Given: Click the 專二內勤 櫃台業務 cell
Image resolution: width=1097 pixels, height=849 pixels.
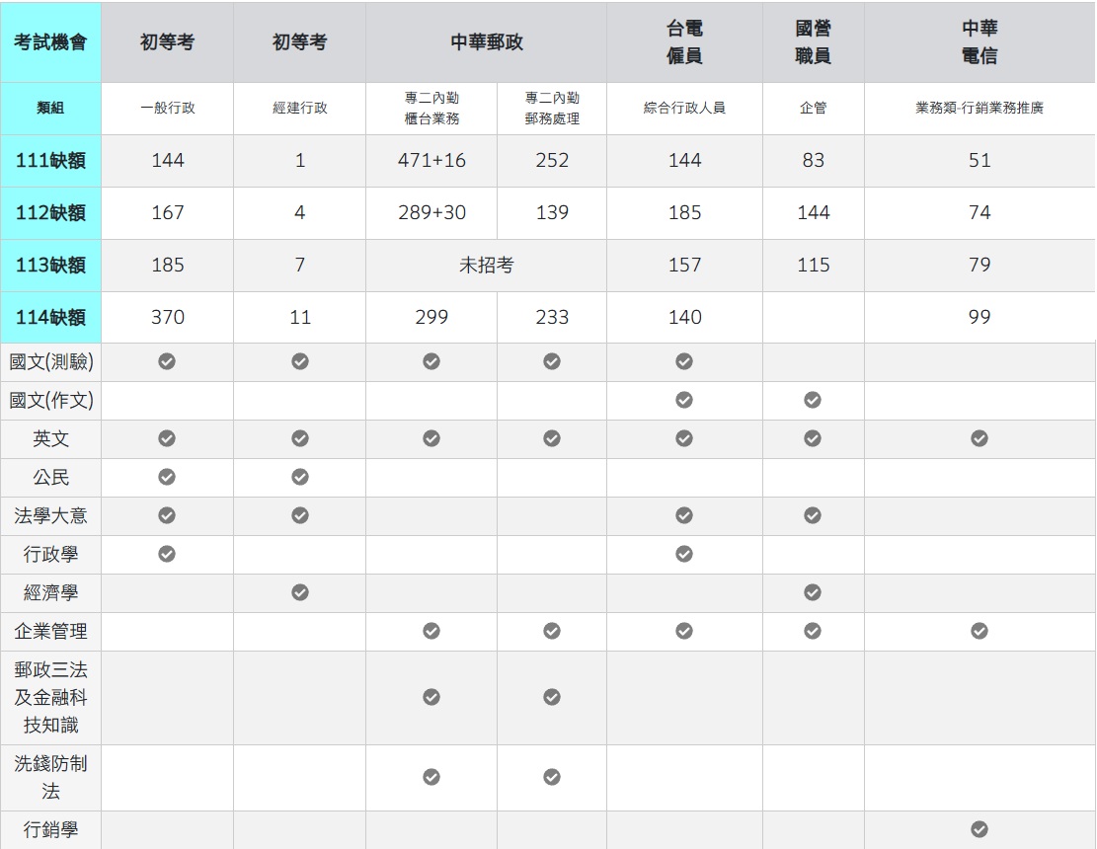Looking at the screenshot, I should (431, 108).
